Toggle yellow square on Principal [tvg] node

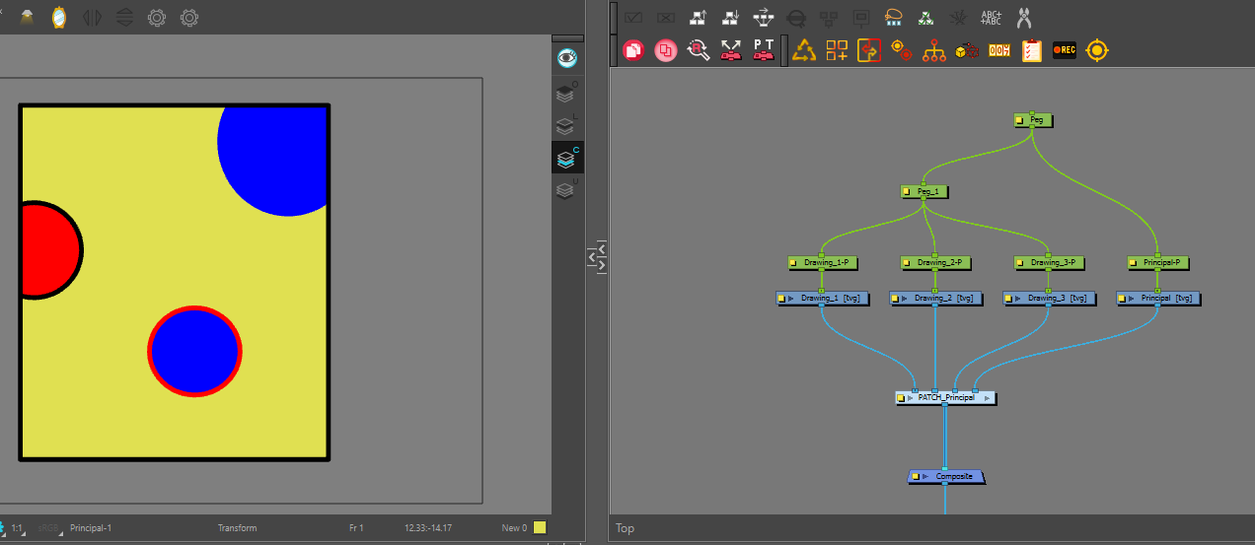point(1122,298)
